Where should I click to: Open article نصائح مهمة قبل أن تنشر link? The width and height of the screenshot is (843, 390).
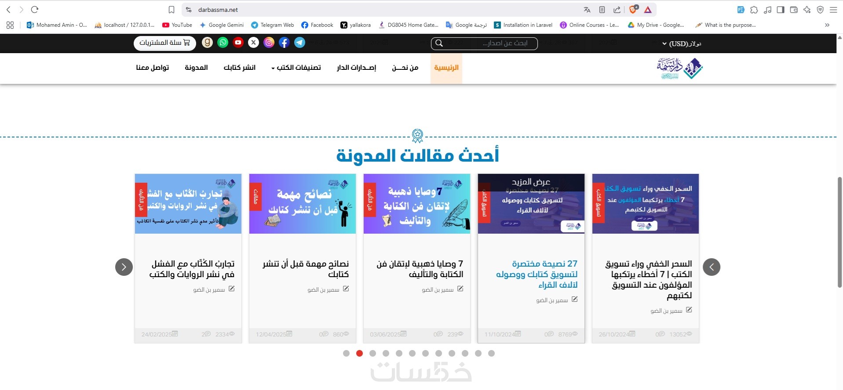[306, 269]
